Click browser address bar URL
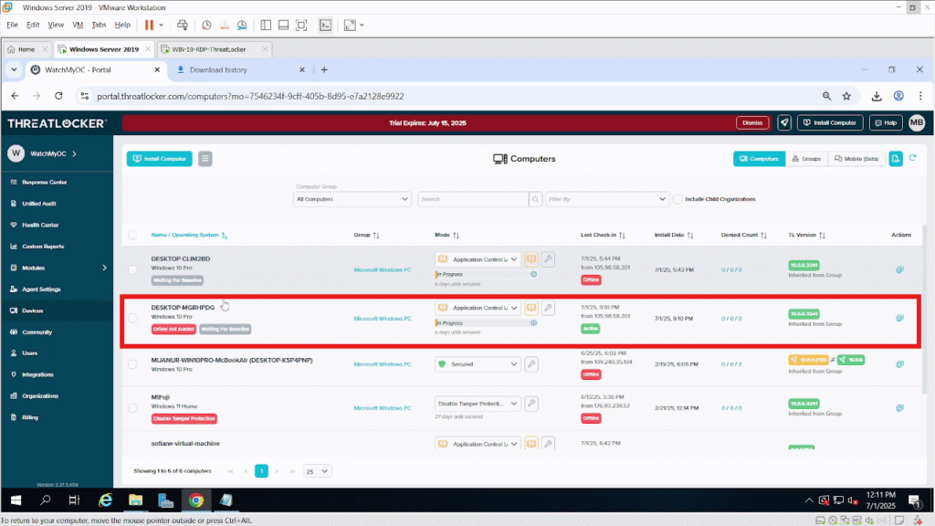The width and height of the screenshot is (935, 526). [250, 96]
